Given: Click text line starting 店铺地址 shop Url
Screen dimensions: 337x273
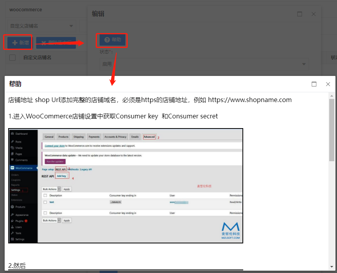Looking at the screenshot, I should pos(150,100).
